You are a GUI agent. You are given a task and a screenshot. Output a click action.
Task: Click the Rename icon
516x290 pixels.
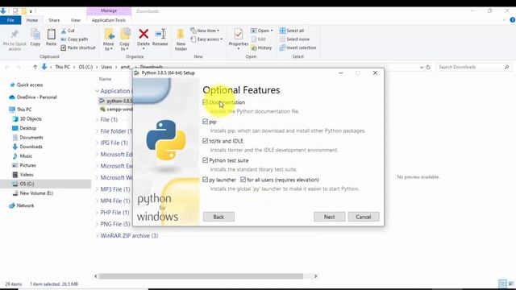[x=160, y=34]
